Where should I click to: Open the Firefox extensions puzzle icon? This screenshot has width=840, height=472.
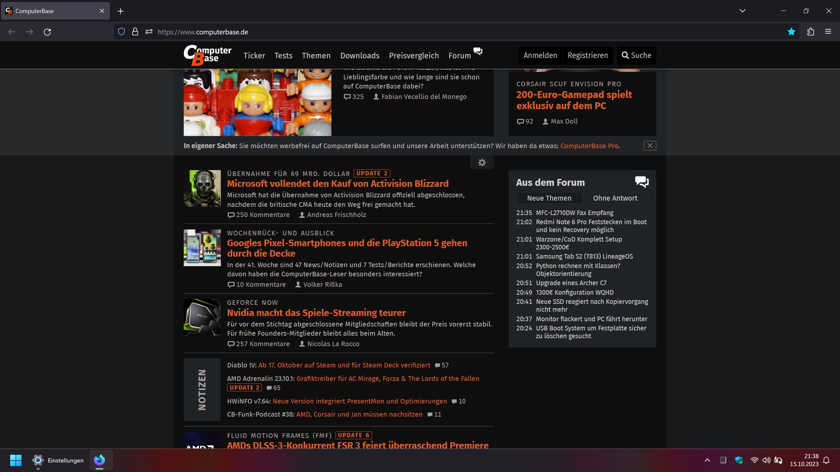[810, 32]
